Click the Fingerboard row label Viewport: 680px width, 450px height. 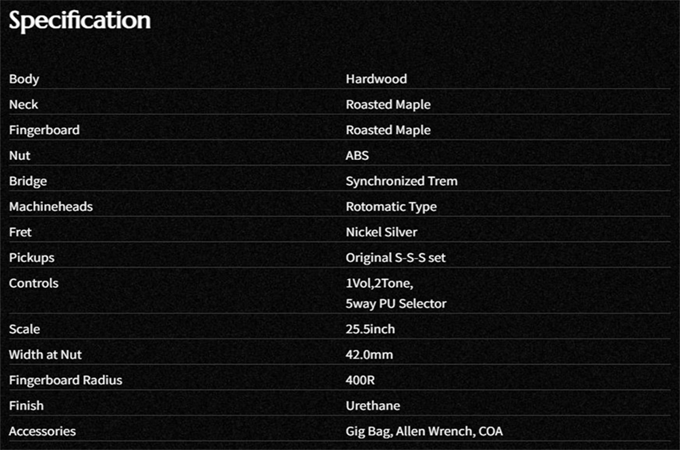point(44,130)
